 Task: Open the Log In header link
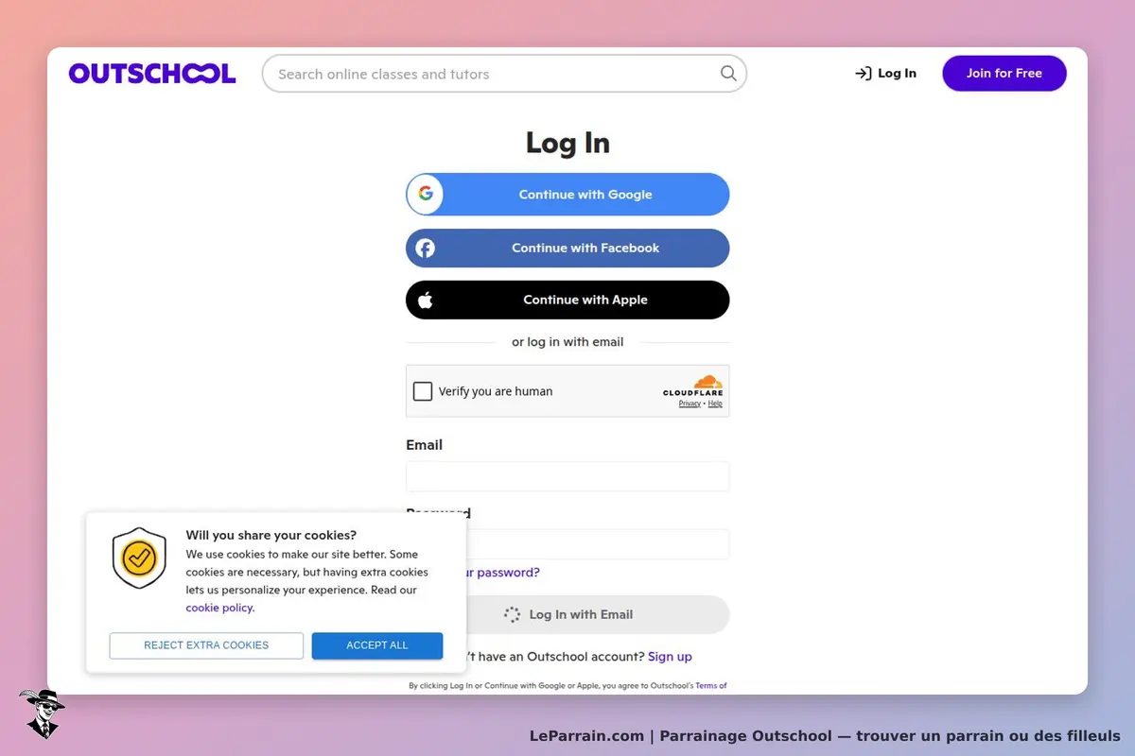tap(886, 74)
